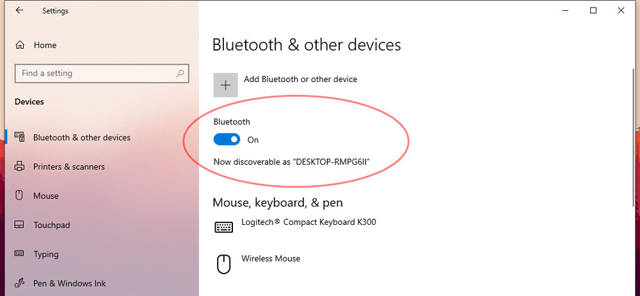This screenshot has width=640, height=296.
Task: Click the Find a setting search box
Action: point(102,74)
